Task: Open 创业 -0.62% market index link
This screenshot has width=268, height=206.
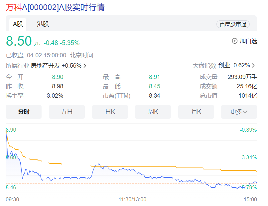Action: point(234,65)
